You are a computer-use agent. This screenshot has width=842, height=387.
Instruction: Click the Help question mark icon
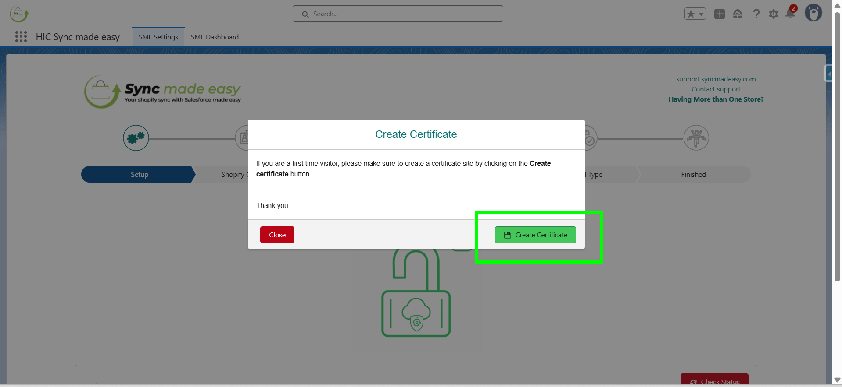[756, 14]
